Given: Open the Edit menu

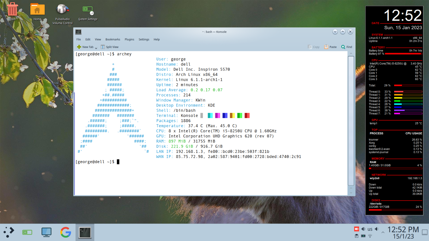Looking at the screenshot, I should 88,39.
